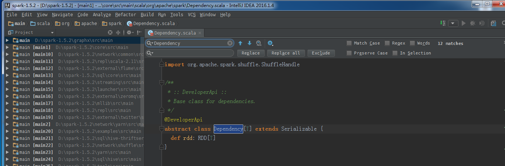Click Scroll from Source target icon in Project panel
The width and height of the screenshot is (505, 166).
tap(110, 32)
